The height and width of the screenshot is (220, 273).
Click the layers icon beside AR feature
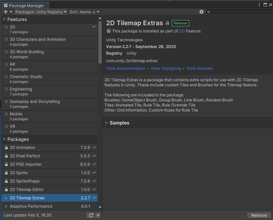[6, 64]
